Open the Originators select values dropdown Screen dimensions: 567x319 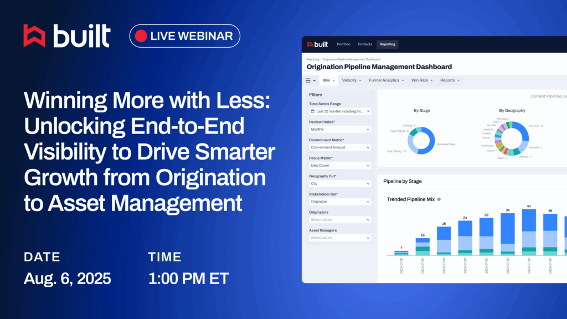tap(340, 220)
